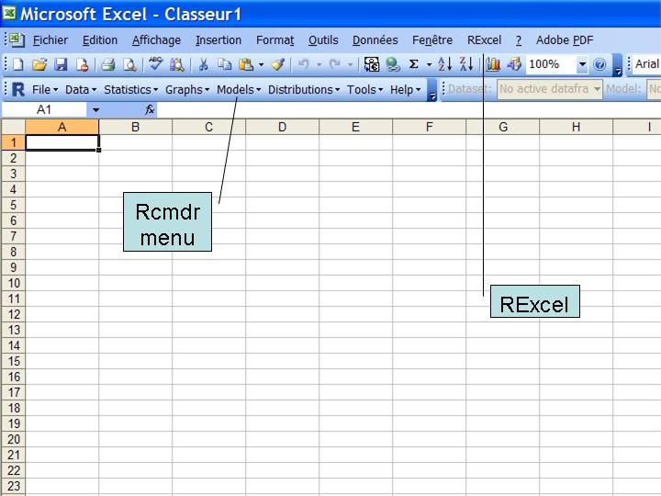661x496 pixels.
Task: Open the Name Box dropdown arrow
Action: click(x=96, y=110)
